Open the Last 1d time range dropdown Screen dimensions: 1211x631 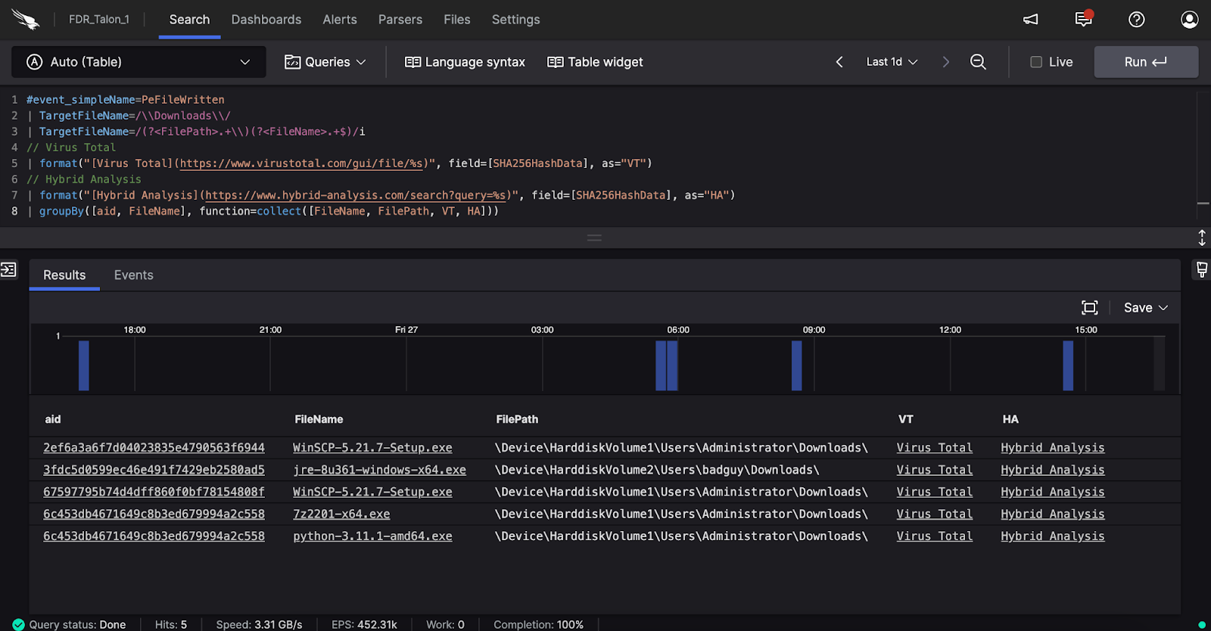tap(892, 62)
